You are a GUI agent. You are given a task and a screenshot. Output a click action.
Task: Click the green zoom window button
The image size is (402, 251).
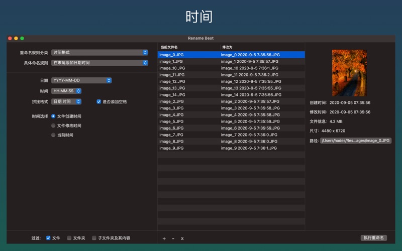click(x=22, y=38)
